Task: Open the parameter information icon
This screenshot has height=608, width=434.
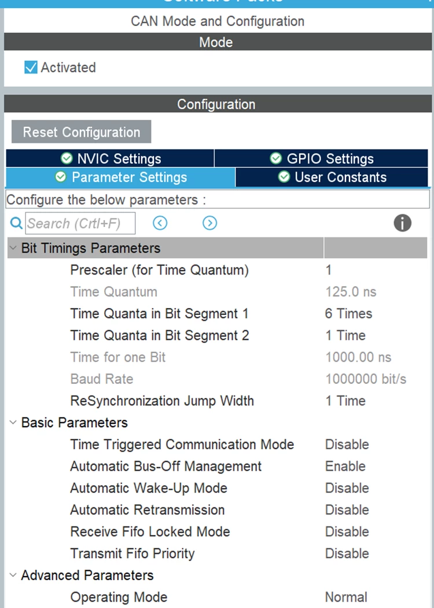Action: coord(402,223)
